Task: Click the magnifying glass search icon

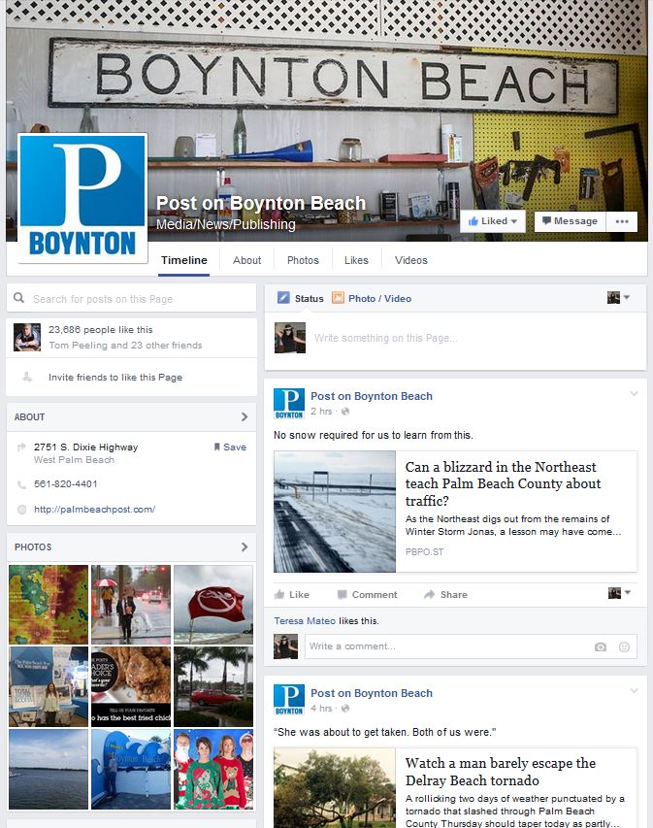Action: pyautogui.click(x=19, y=298)
